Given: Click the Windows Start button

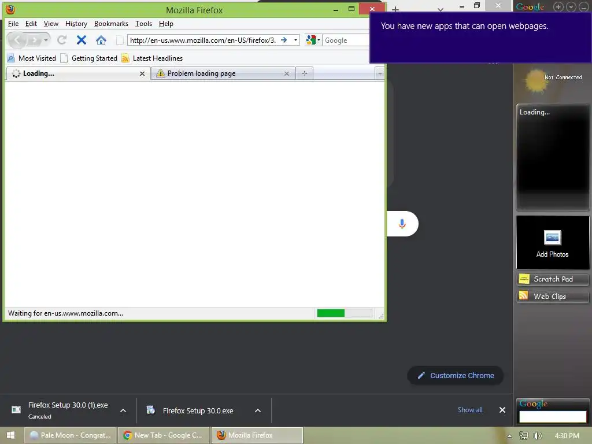Looking at the screenshot, I should coord(10,435).
